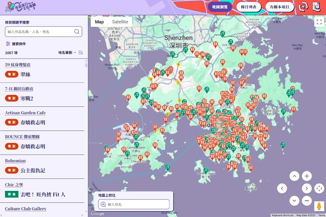The height and width of the screenshot is (217, 326).
Task: Open the 地名筆劃 sort dropdown
Action: [x=67, y=53]
